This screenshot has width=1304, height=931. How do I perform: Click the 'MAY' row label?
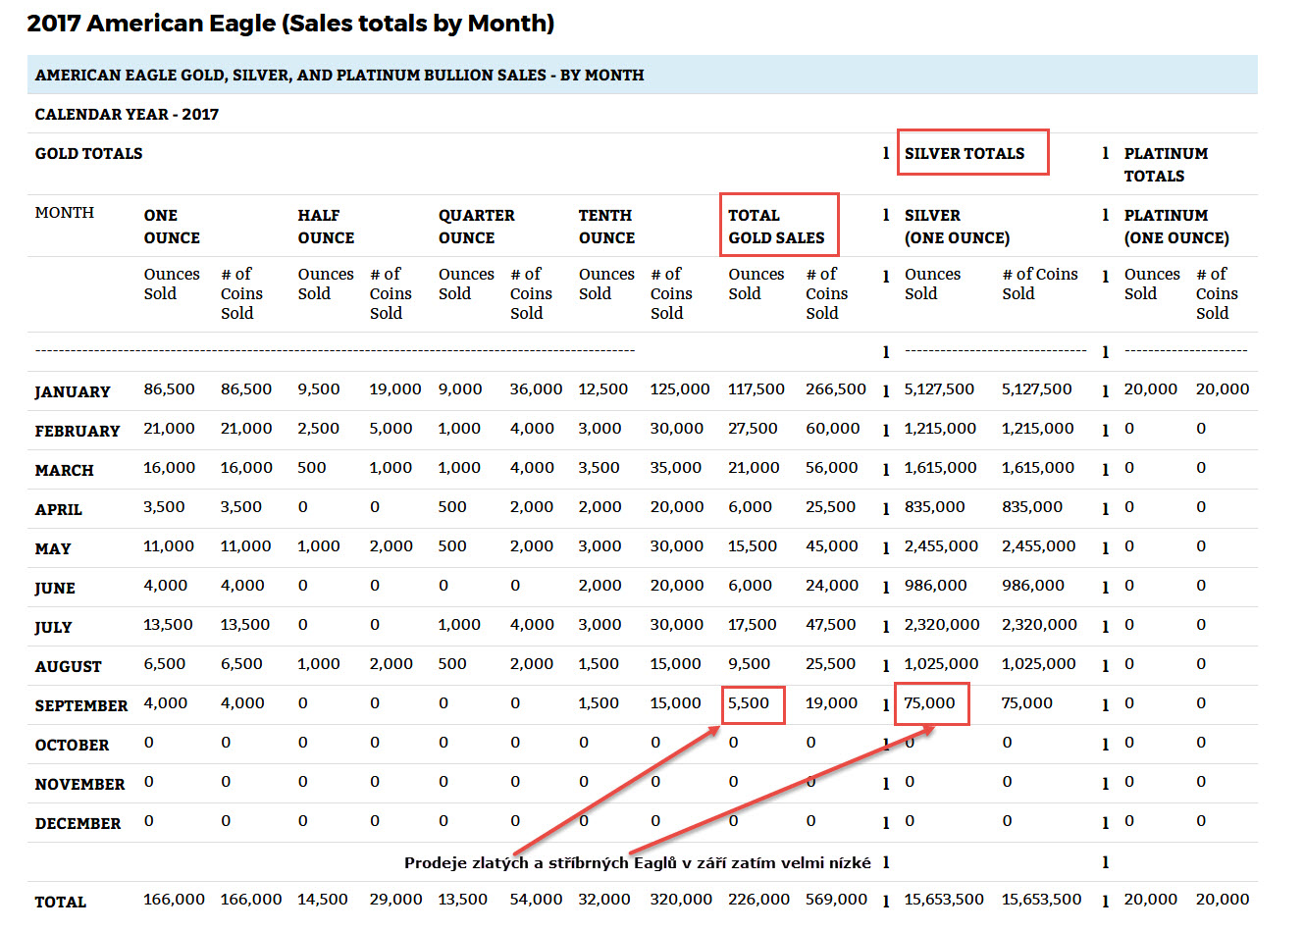click(x=53, y=548)
